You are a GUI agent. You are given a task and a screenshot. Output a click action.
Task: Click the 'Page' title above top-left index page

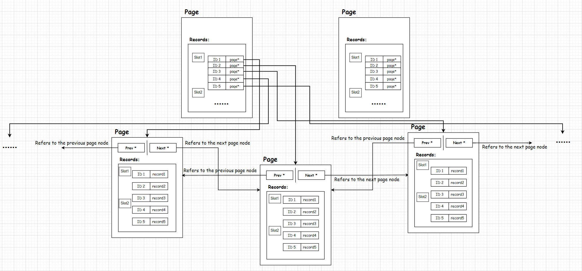tap(191, 12)
